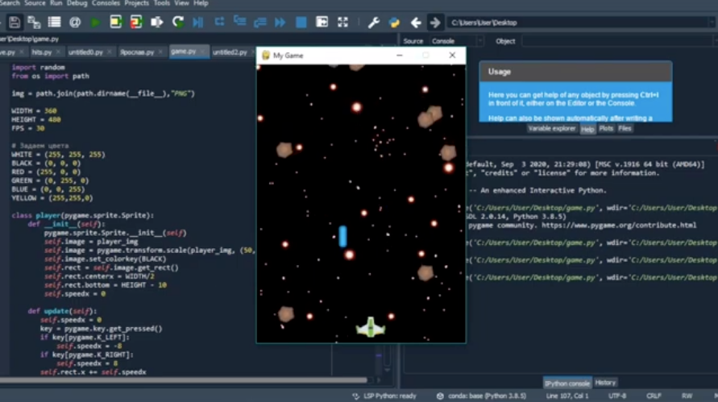Select the History tab

point(605,383)
